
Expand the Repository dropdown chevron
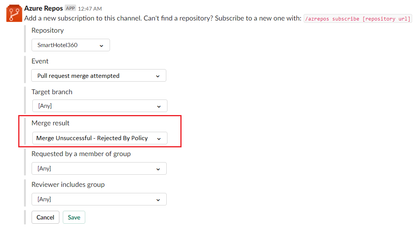(x=102, y=45)
